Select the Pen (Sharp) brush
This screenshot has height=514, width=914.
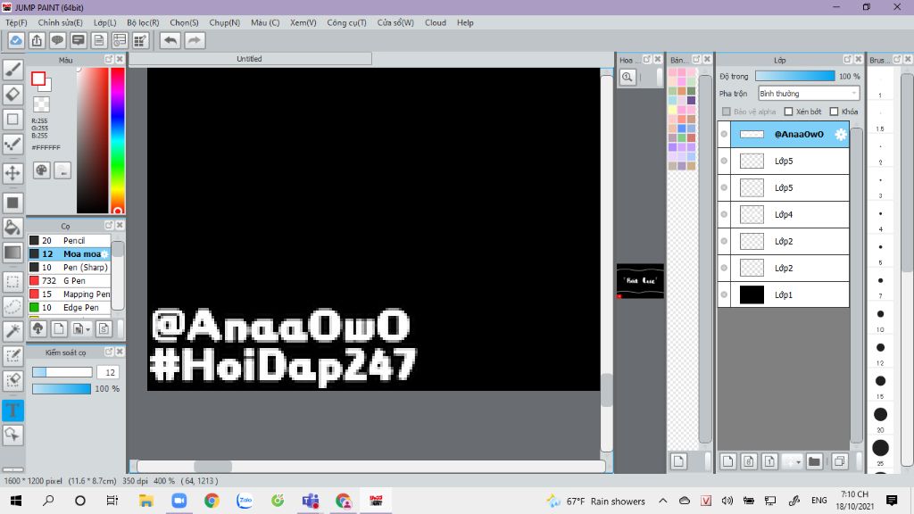70,268
